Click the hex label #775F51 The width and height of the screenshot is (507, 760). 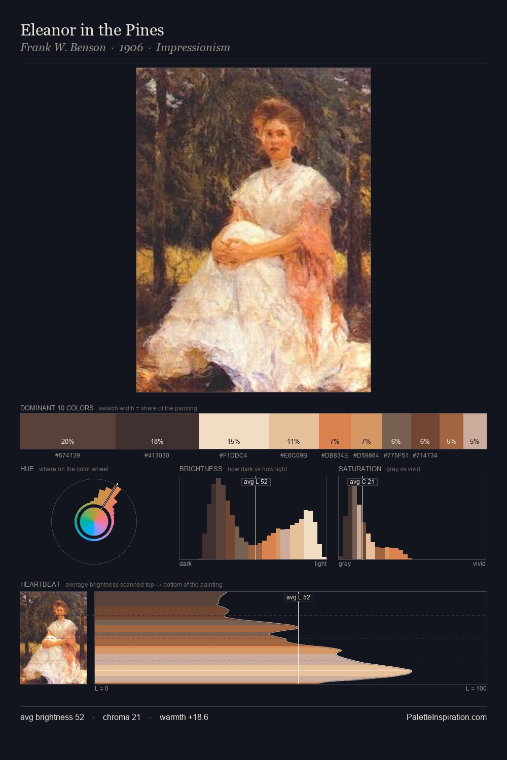point(396,455)
